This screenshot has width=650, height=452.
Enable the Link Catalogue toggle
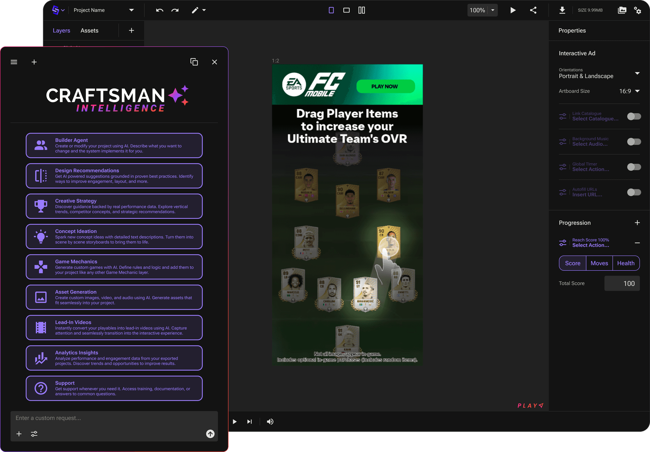point(634,116)
